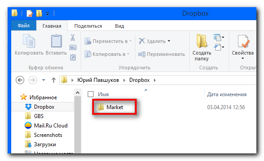Click the quick access Properties icon
This screenshot has height=161, width=264.
[30, 13]
